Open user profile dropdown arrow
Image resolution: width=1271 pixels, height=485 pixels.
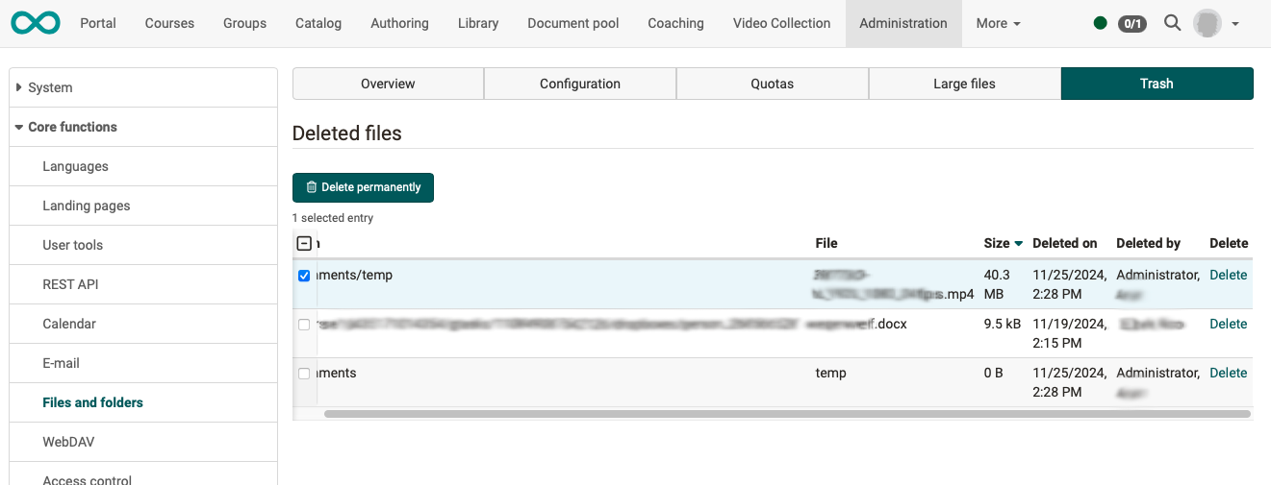tap(1235, 23)
